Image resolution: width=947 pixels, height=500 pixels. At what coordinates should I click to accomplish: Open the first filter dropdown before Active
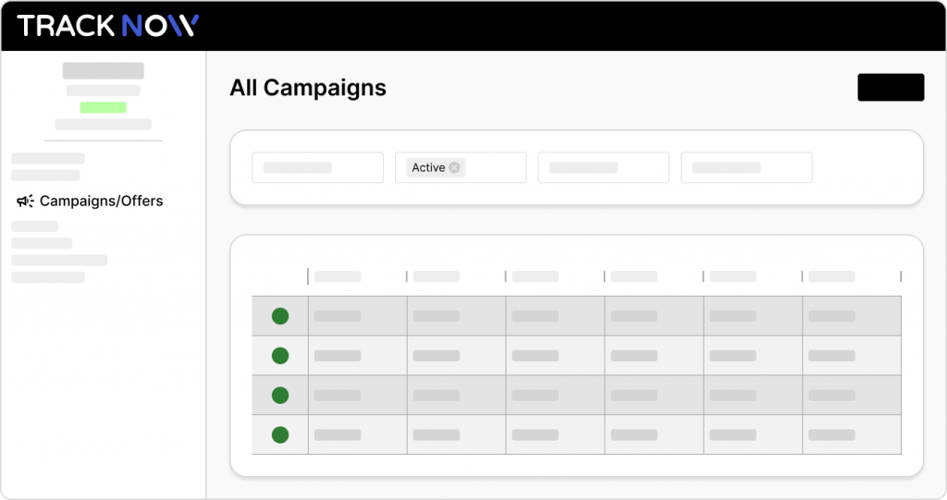point(318,168)
